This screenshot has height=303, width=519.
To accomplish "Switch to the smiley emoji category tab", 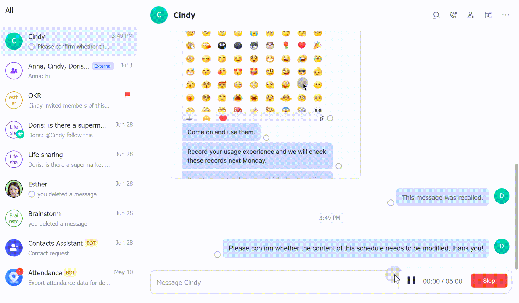I will click(x=207, y=118).
